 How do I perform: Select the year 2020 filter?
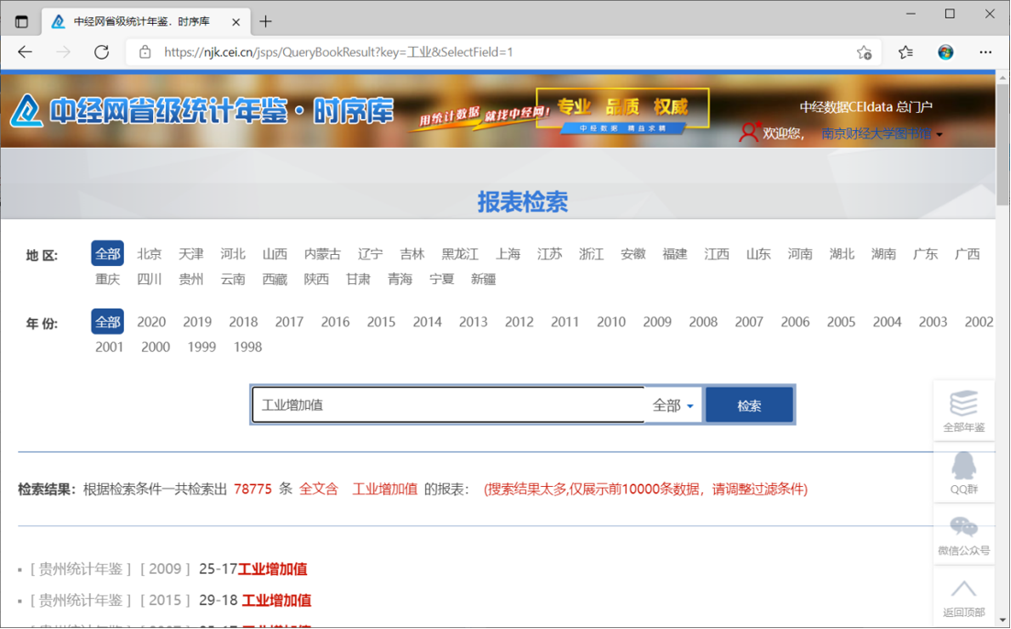(152, 322)
